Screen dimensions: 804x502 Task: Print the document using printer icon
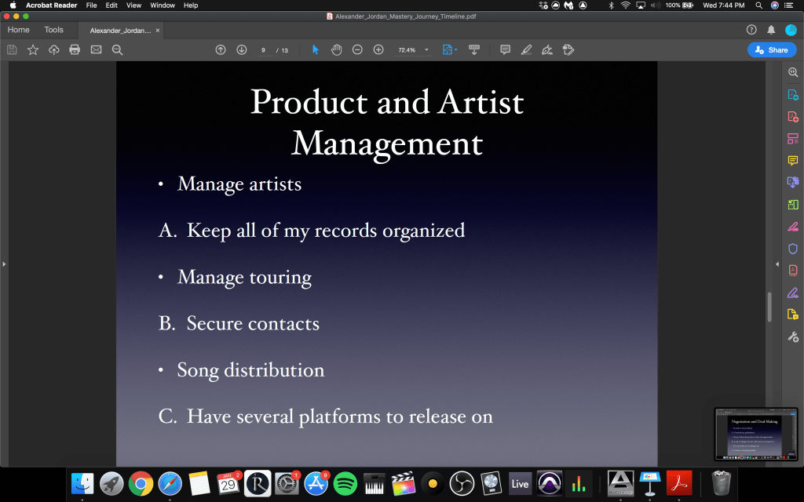click(75, 49)
